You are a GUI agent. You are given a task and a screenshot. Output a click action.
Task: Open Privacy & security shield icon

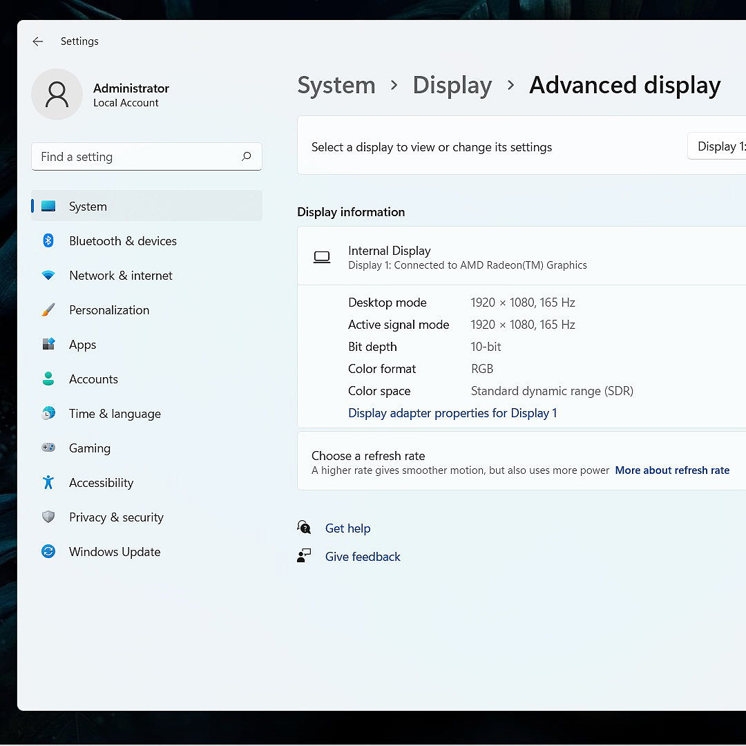(48, 517)
